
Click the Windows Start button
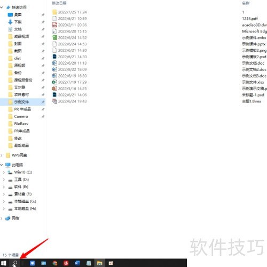click(4, 263)
